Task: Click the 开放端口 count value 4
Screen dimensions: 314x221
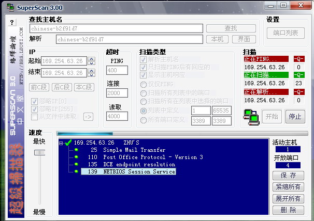Action: 288,165
